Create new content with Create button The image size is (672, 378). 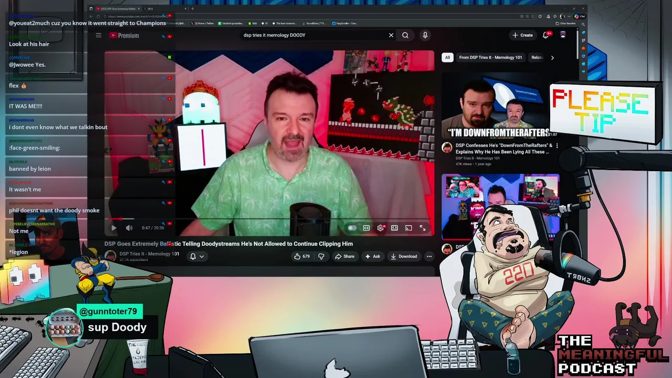click(522, 35)
